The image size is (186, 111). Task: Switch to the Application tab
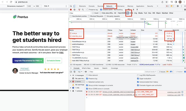click(140, 6)
